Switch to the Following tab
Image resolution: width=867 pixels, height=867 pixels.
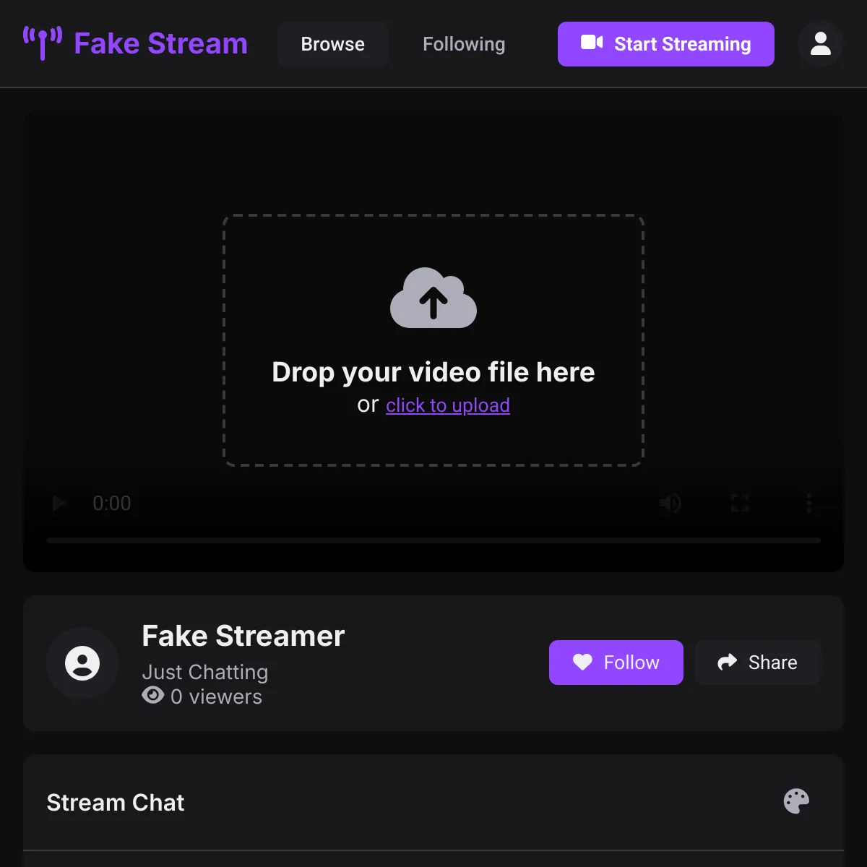[x=463, y=43]
